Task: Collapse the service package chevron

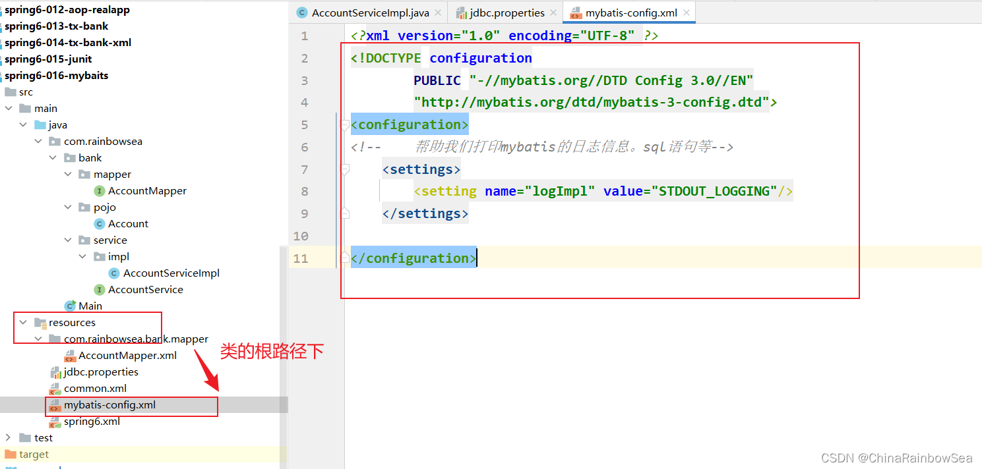Action: tap(68, 240)
